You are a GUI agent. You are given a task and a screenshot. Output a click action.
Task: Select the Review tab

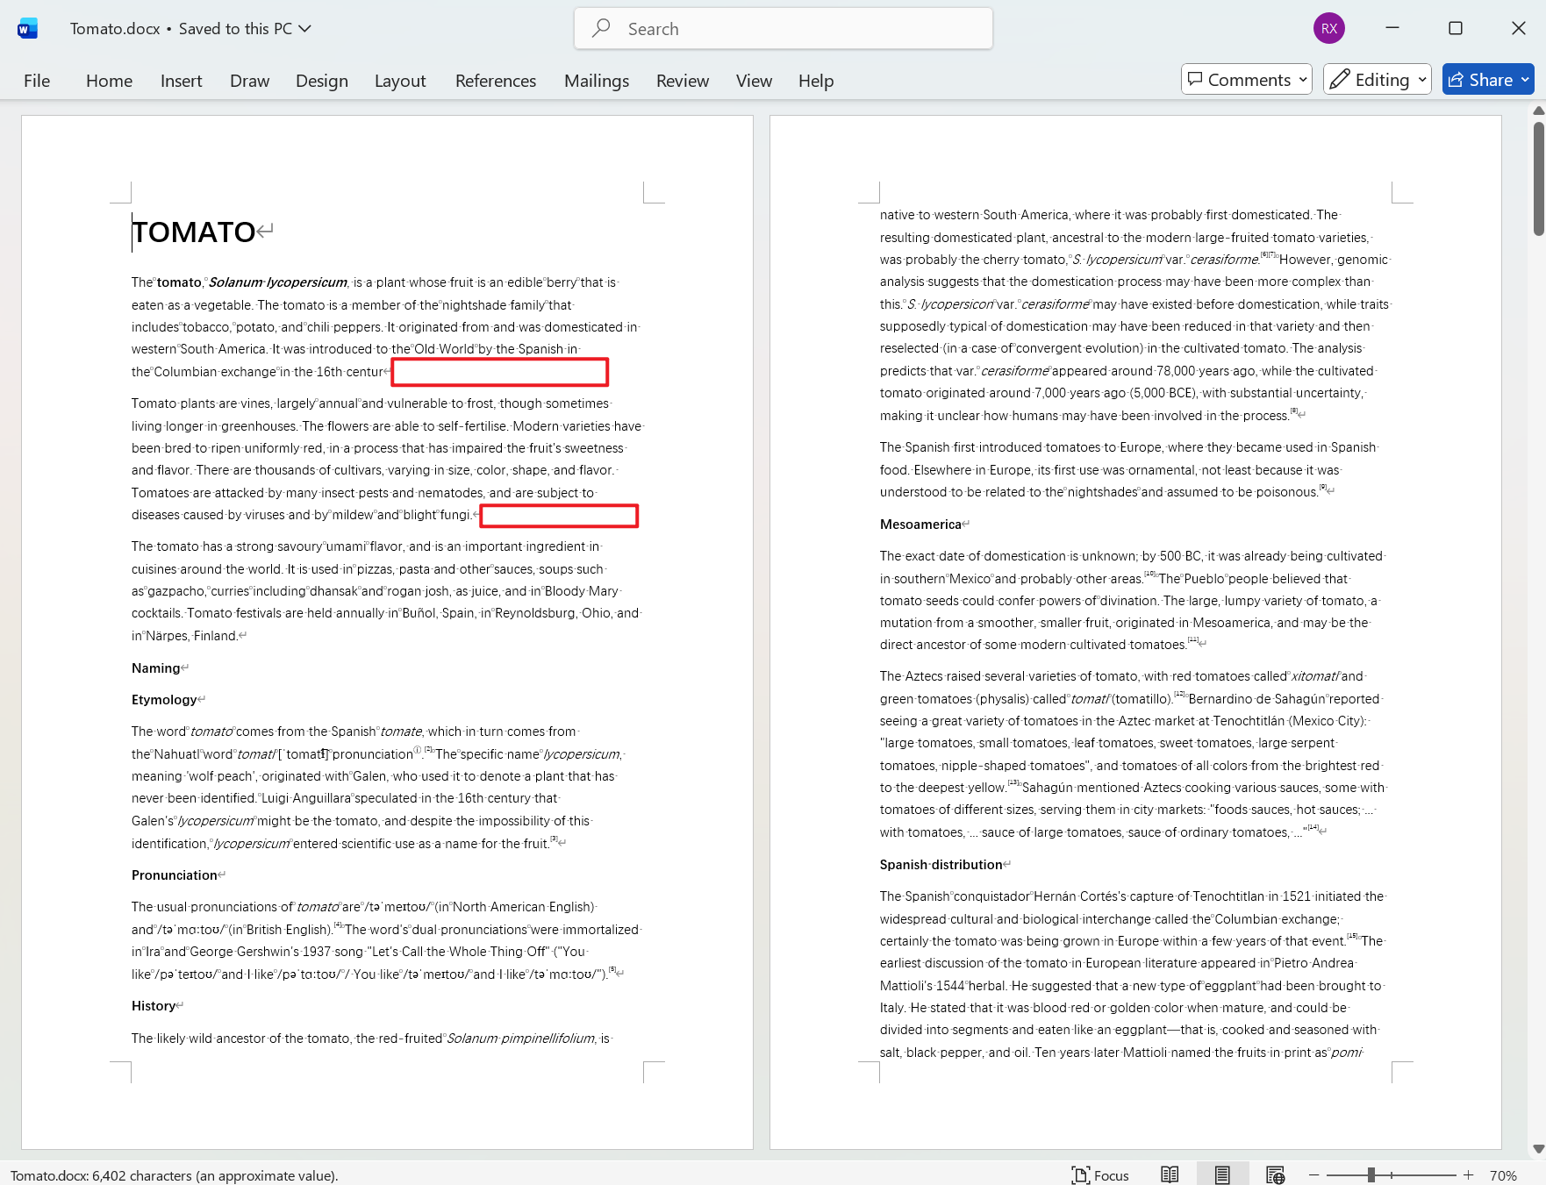tap(682, 80)
